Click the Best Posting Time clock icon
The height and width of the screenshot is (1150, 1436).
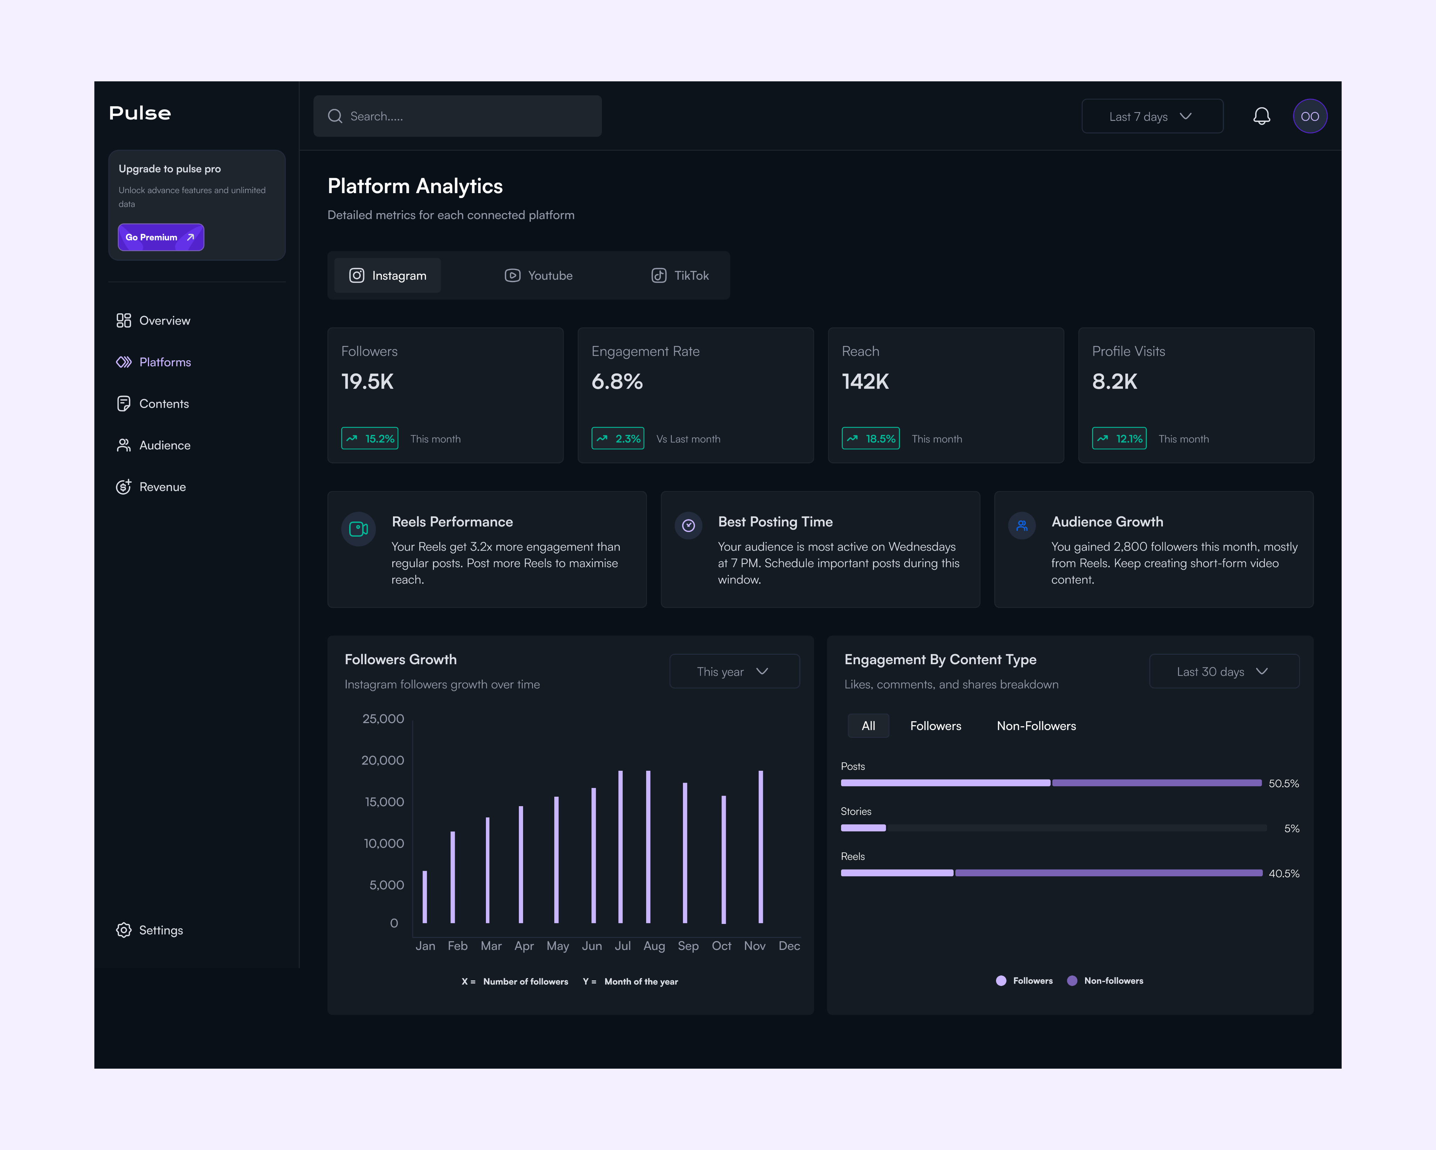[688, 525]
